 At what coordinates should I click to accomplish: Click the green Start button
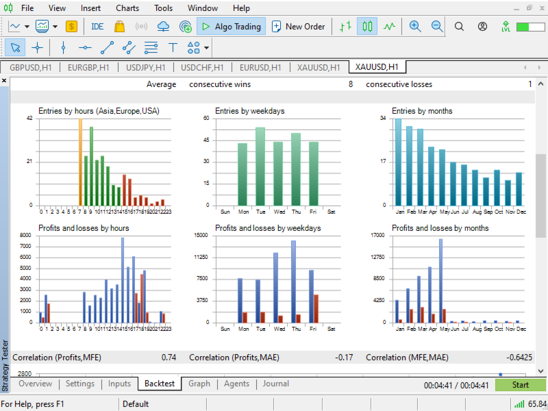click(x=520, y=385)
